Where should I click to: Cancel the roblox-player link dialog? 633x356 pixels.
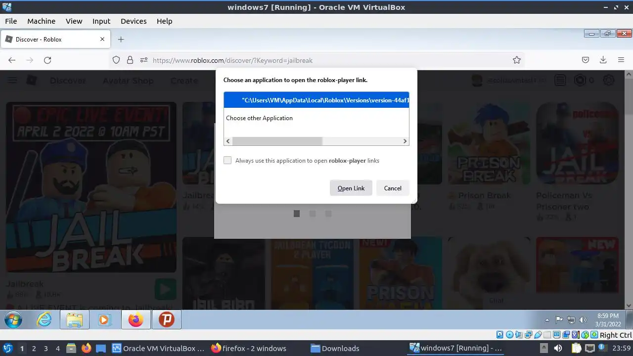[x=393, y=188]
